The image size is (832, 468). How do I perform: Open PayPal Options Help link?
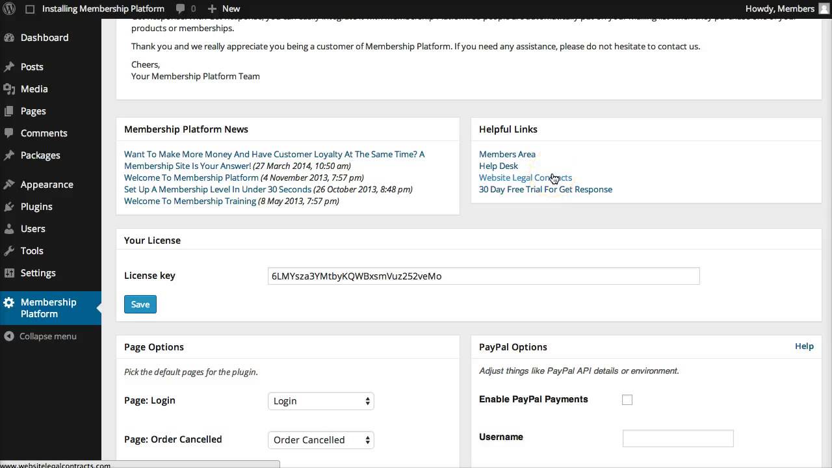804,346
